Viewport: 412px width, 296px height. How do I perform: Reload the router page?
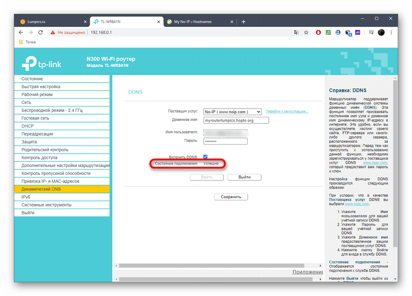coord(41,32)
